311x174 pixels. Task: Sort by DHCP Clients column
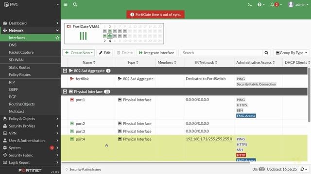(x=297, y=62)
